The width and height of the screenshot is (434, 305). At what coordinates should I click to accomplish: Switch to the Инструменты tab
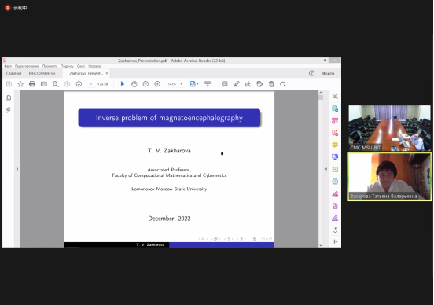click(42, 73)
